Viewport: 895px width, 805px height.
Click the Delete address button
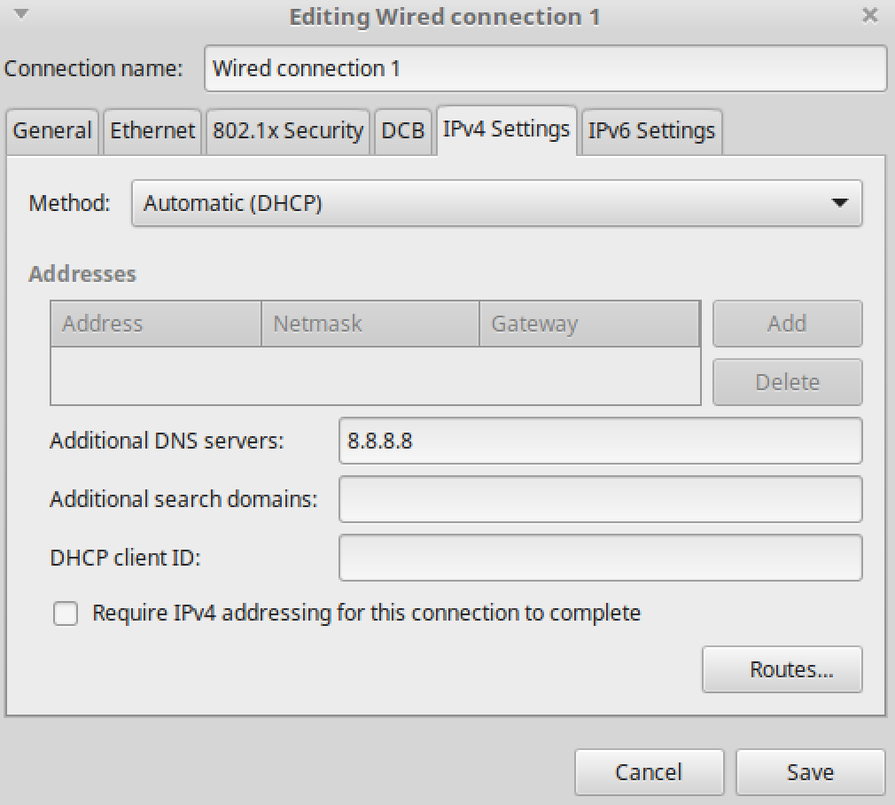pyautogui.click(x=787, y=382)
